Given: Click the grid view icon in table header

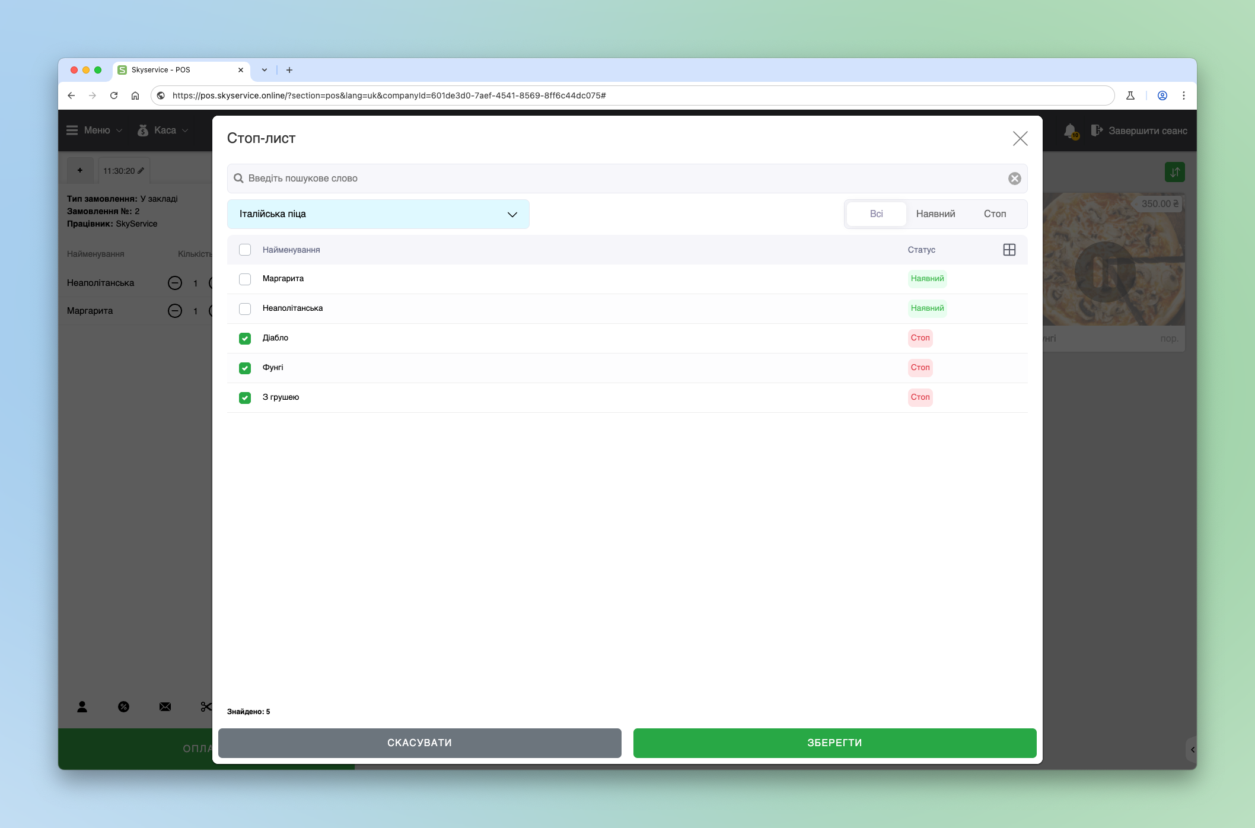Looking at the screenshot, I should (1009, 250).
